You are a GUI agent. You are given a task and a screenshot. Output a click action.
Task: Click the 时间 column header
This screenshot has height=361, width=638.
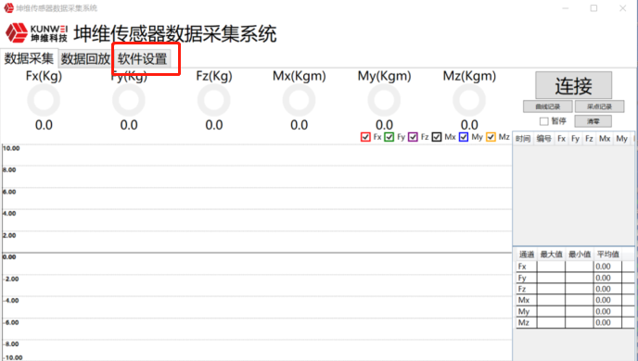[x=523, y=139]
